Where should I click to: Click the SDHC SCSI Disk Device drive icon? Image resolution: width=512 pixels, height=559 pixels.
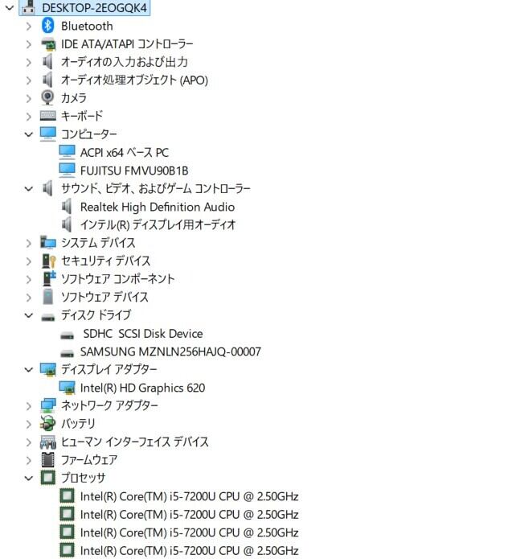tap(67, 335)
